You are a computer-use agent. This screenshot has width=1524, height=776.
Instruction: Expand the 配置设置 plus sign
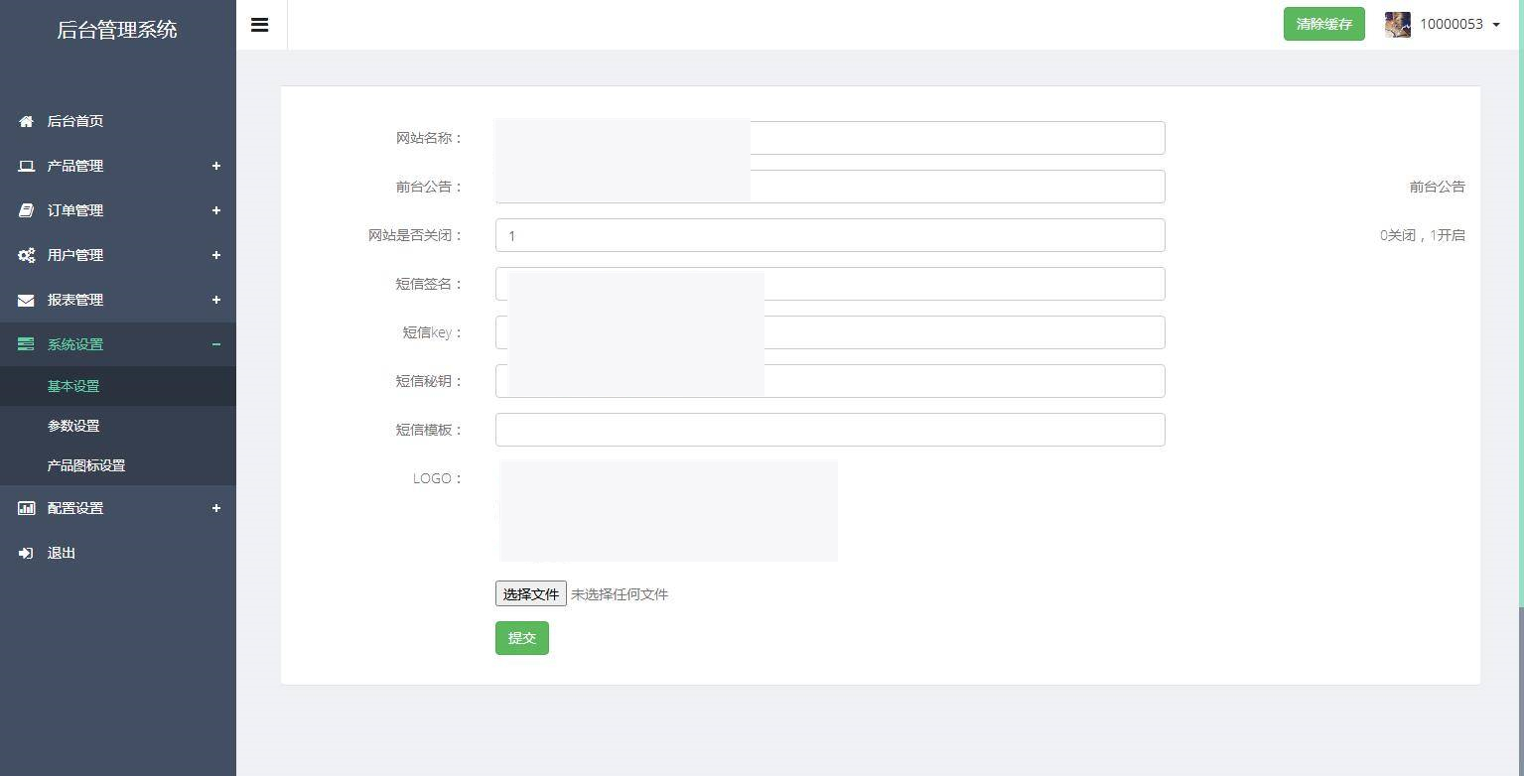[215, 508]
